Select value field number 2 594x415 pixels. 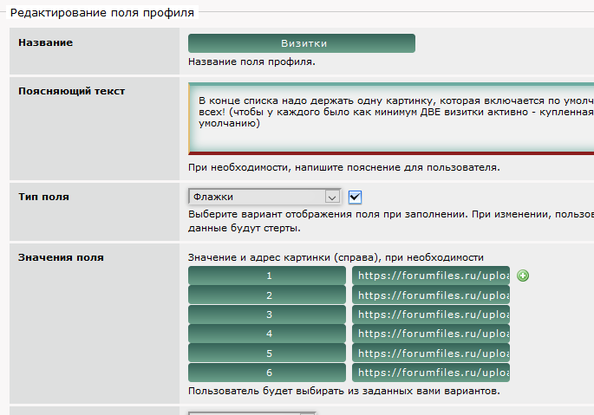coord(267,295)
